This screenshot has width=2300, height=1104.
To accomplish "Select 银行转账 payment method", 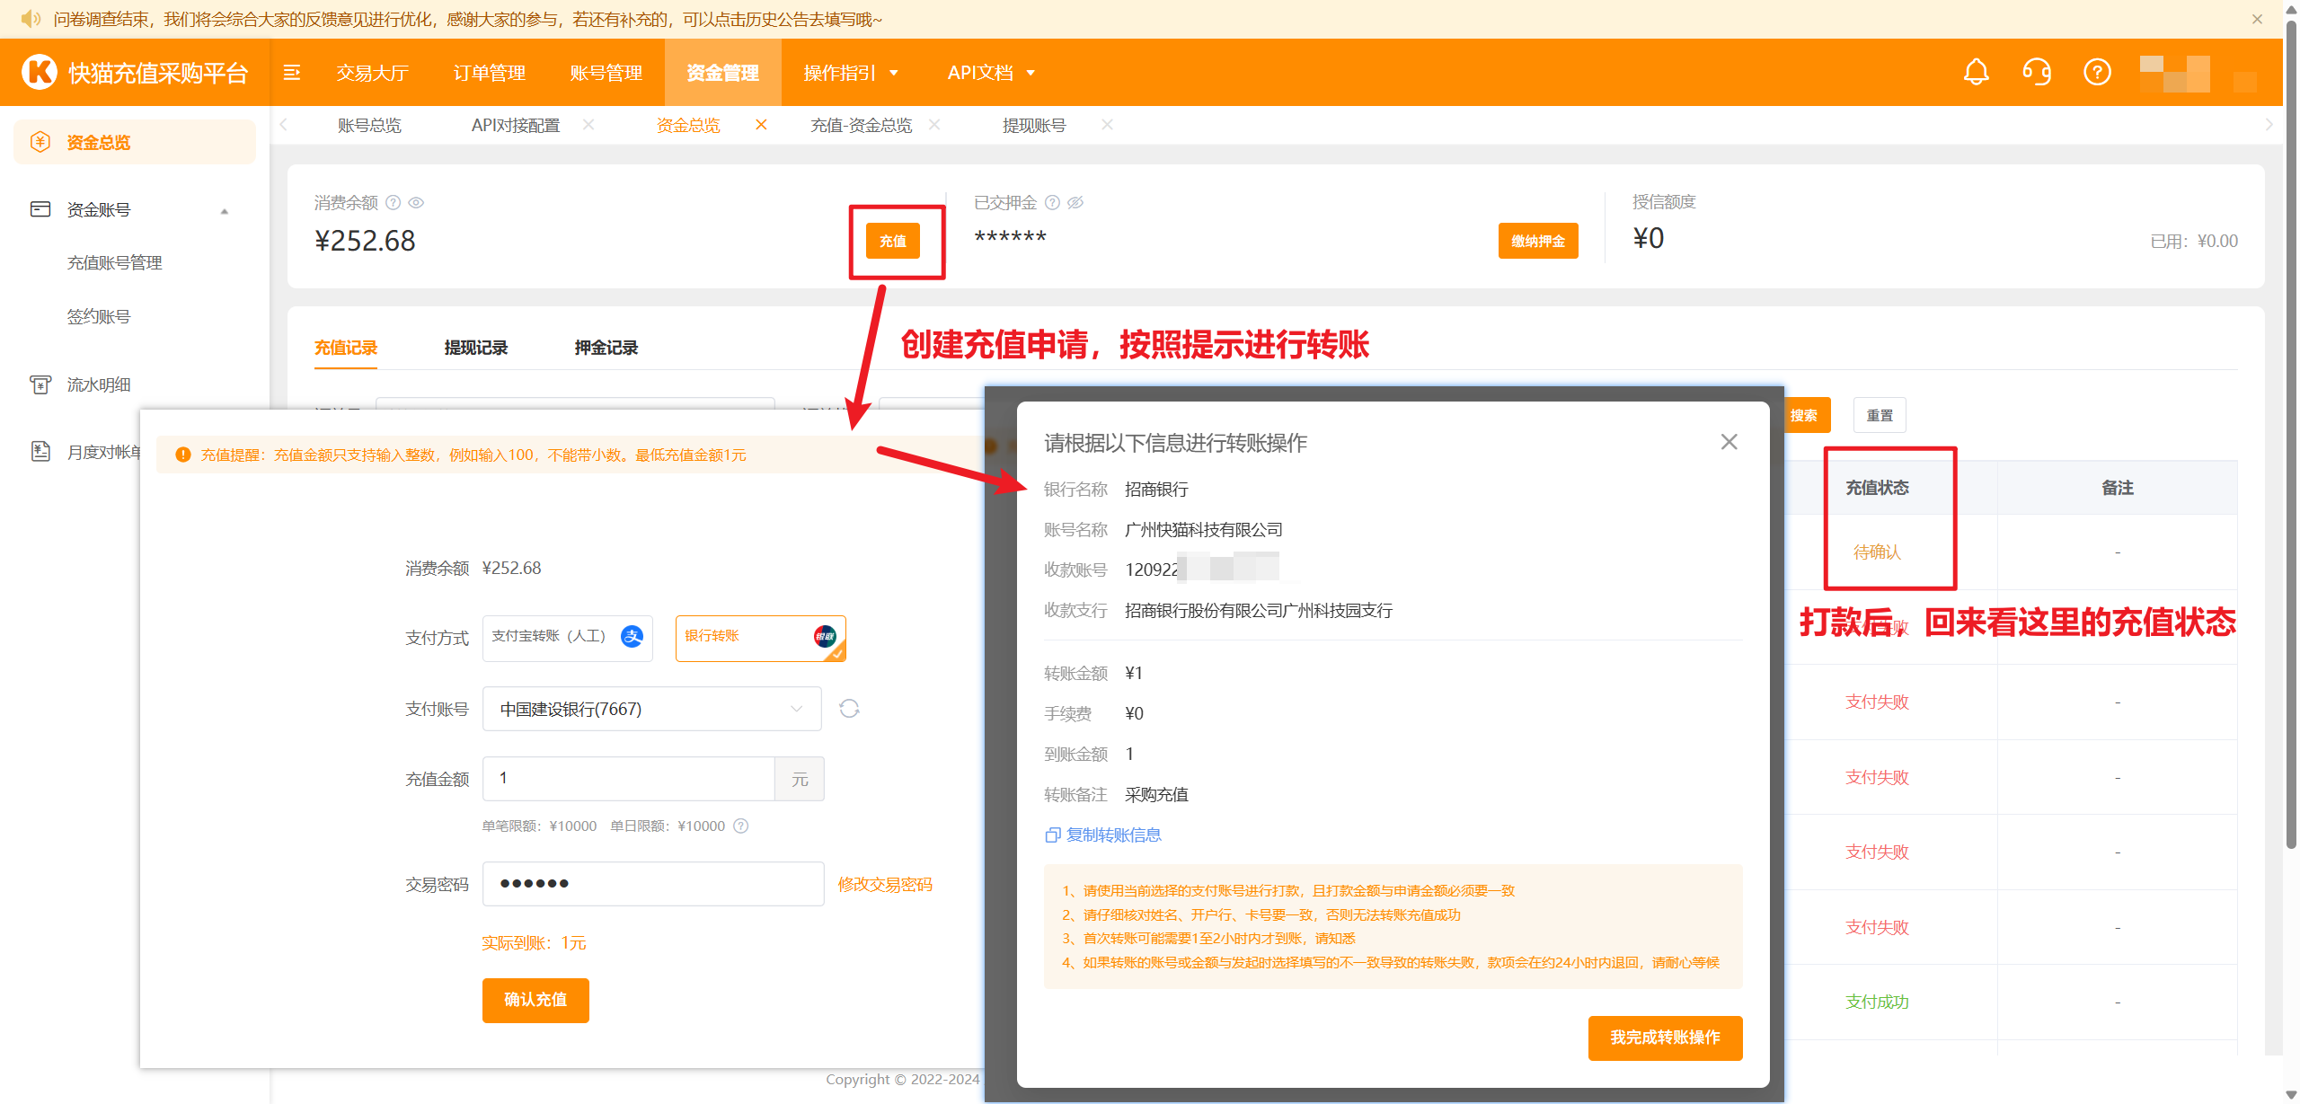I will [x=760, y=638].
